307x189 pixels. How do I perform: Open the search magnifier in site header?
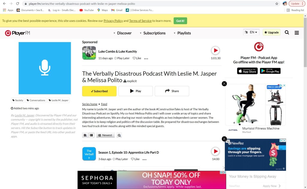tap(287, 33)
